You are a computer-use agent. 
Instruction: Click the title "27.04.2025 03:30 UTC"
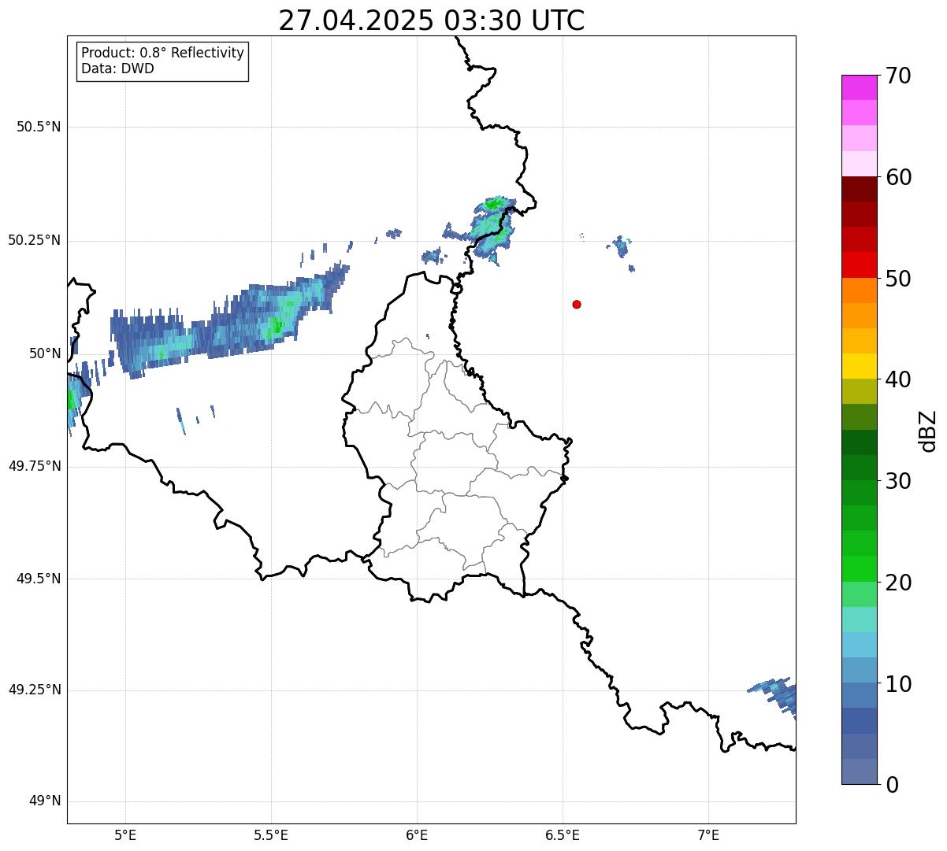[x=432, y=20]
